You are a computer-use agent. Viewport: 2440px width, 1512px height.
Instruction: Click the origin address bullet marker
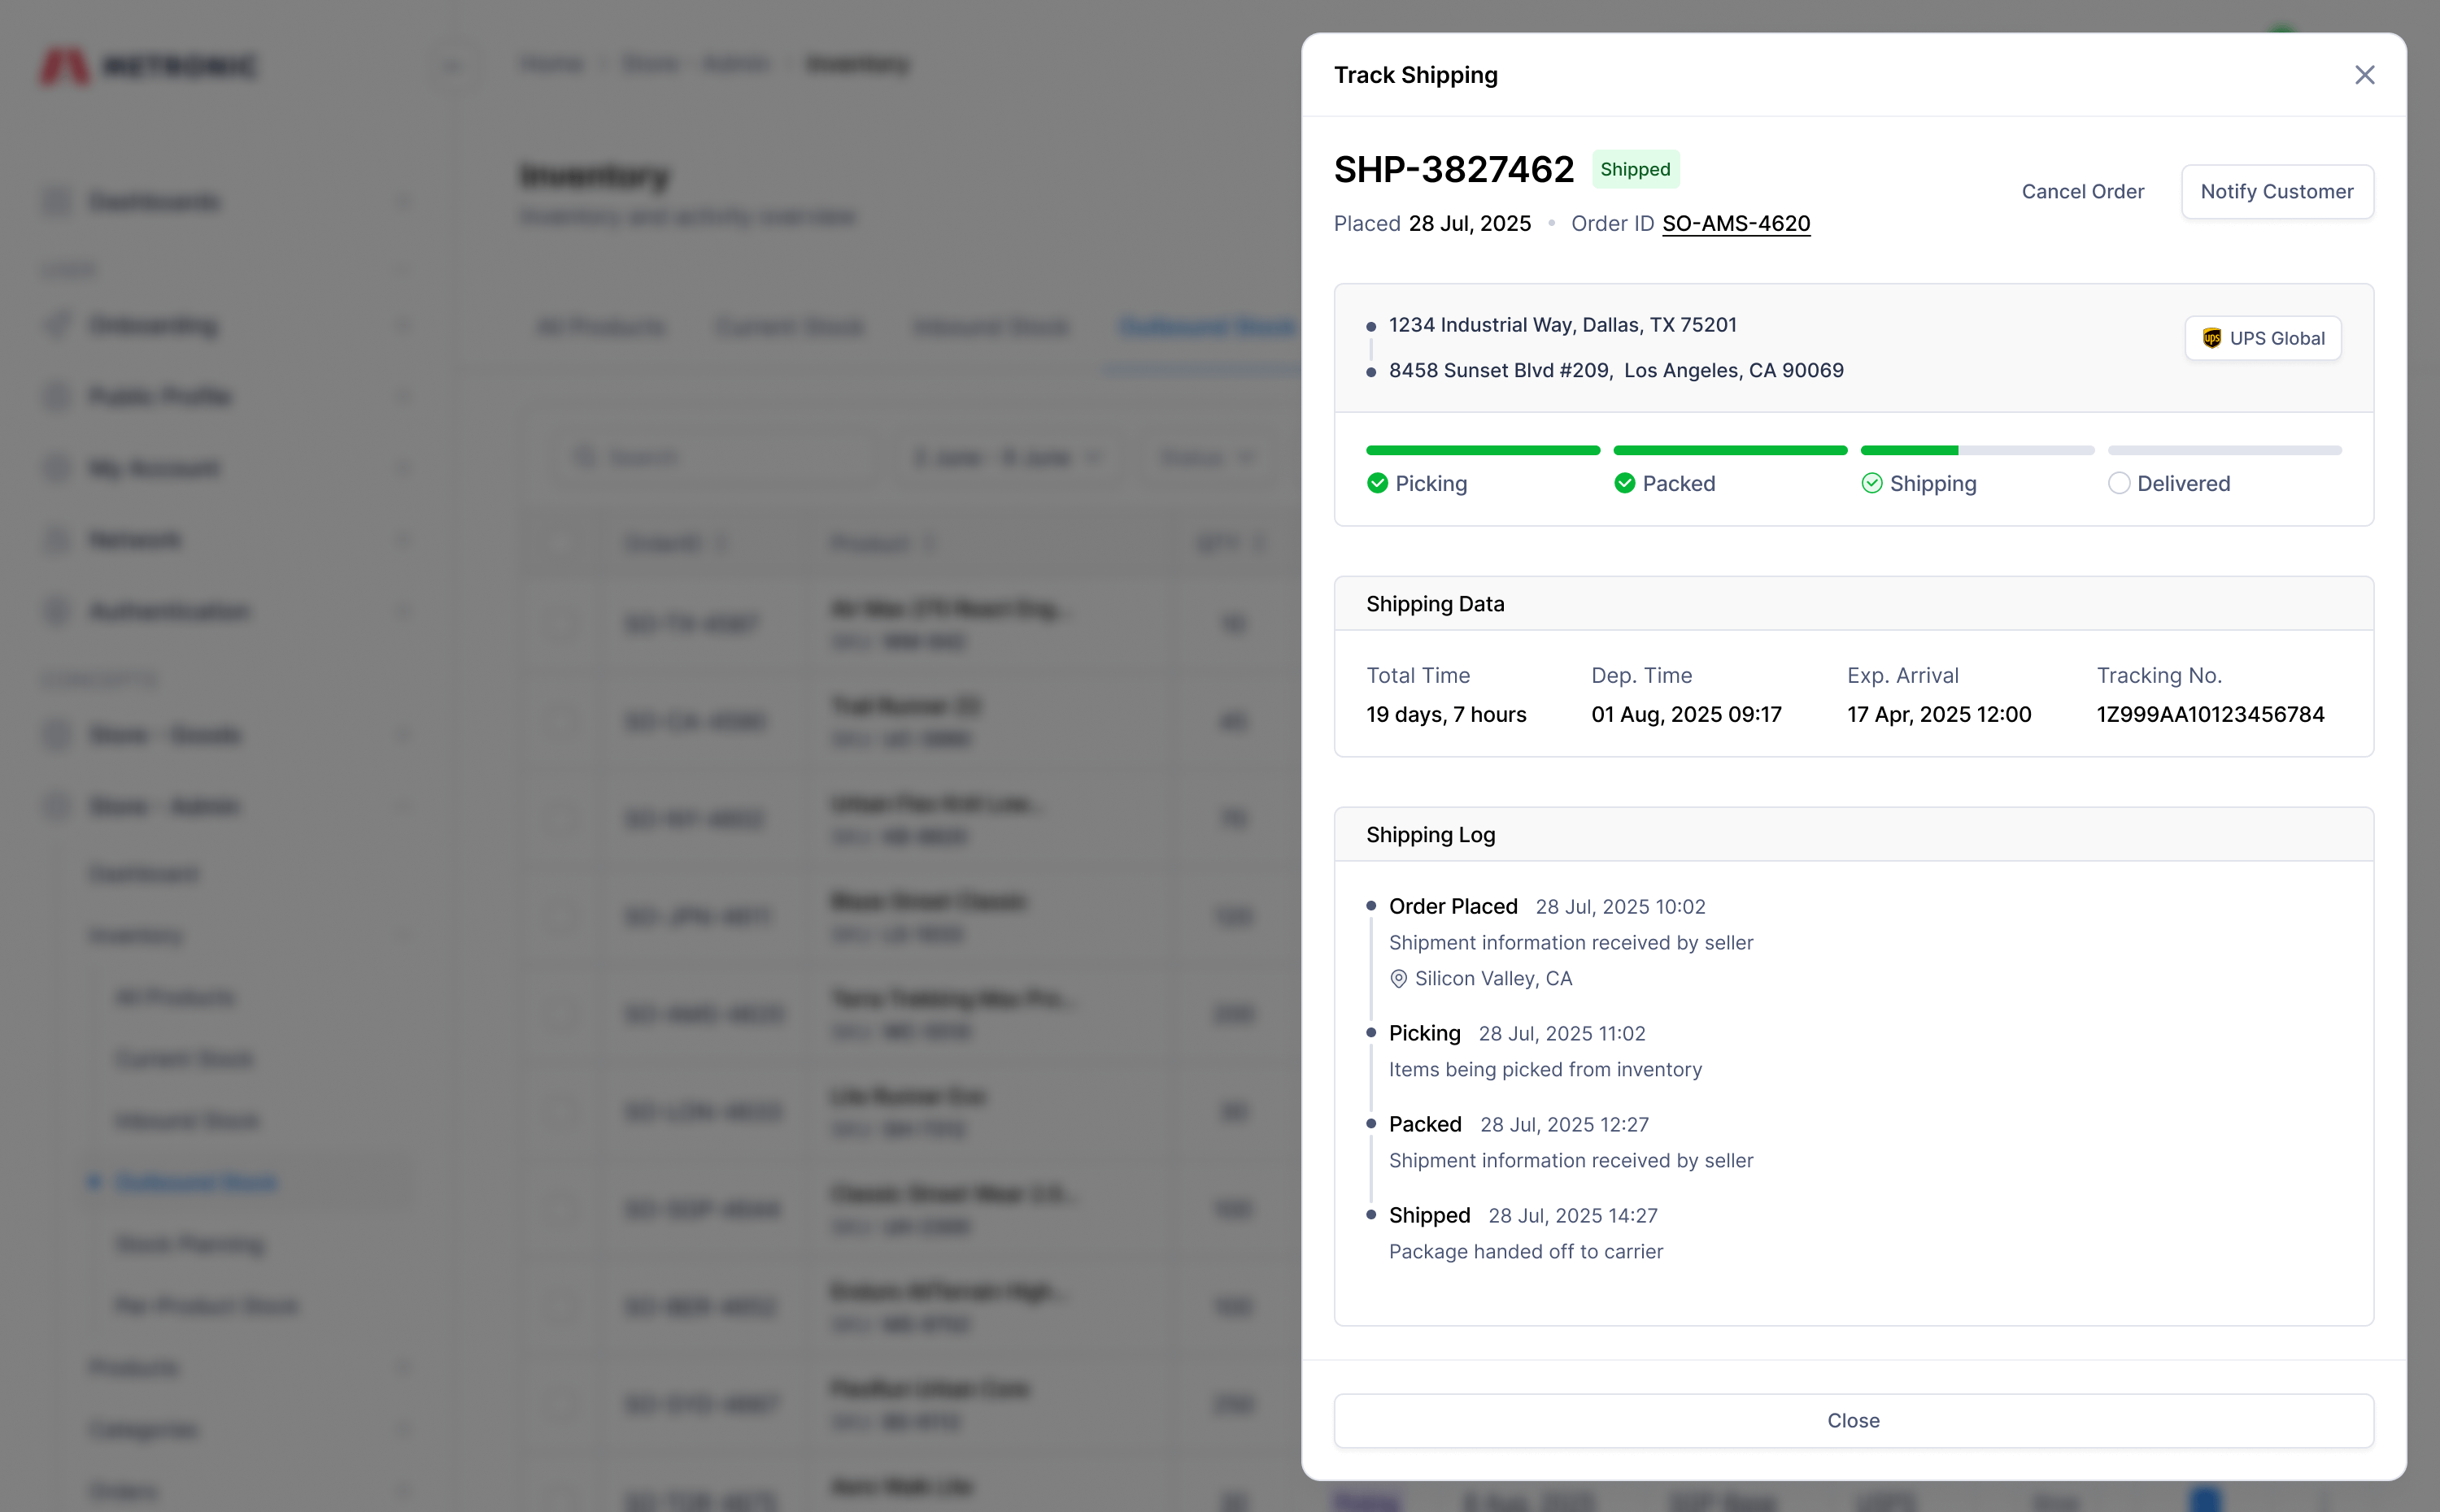1371,327
